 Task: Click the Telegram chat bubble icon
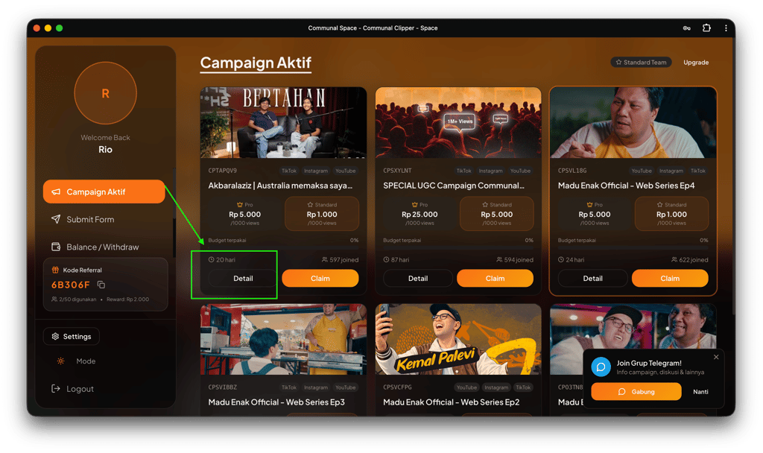601,367
